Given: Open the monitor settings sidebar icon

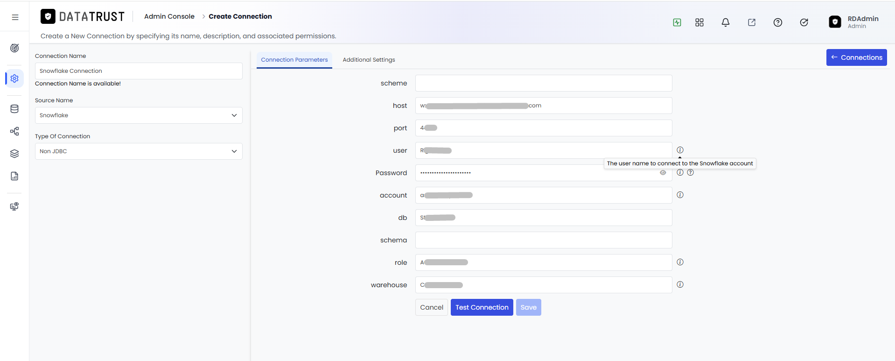Looking at the screenshot, I should tap(14, 206).
